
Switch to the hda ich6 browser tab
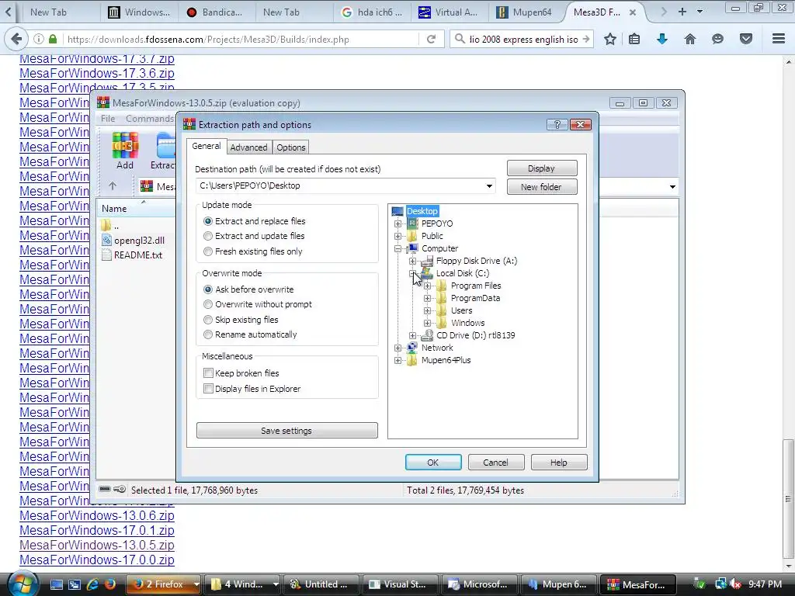[x=373, y=12]
